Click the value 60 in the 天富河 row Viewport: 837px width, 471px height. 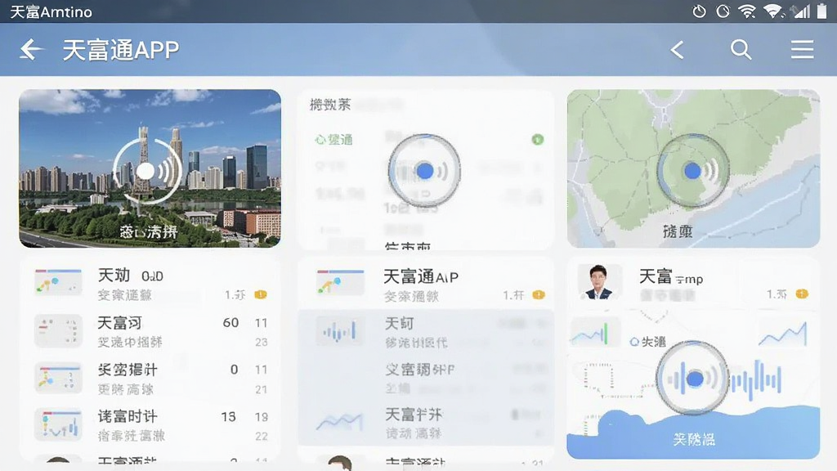pos(231,322)
